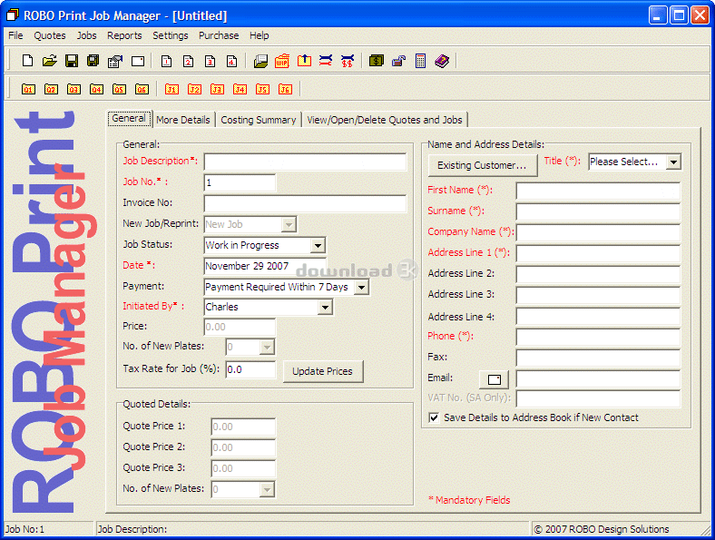Click the Tax Rate for Job field
This screenshot has width=715, height=540.
click(x=250, y=370)
